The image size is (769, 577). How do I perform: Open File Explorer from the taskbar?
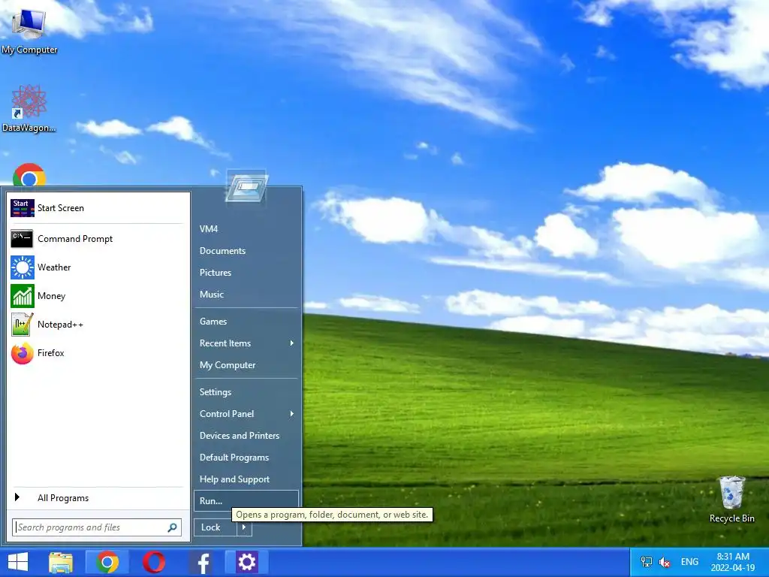[x=61, y=562]
